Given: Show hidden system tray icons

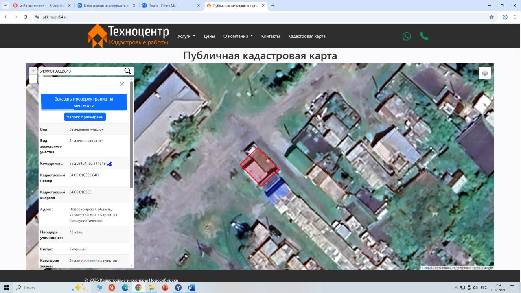Looking at the screenshot, I should pyautogui.click(x=456, y=288).
